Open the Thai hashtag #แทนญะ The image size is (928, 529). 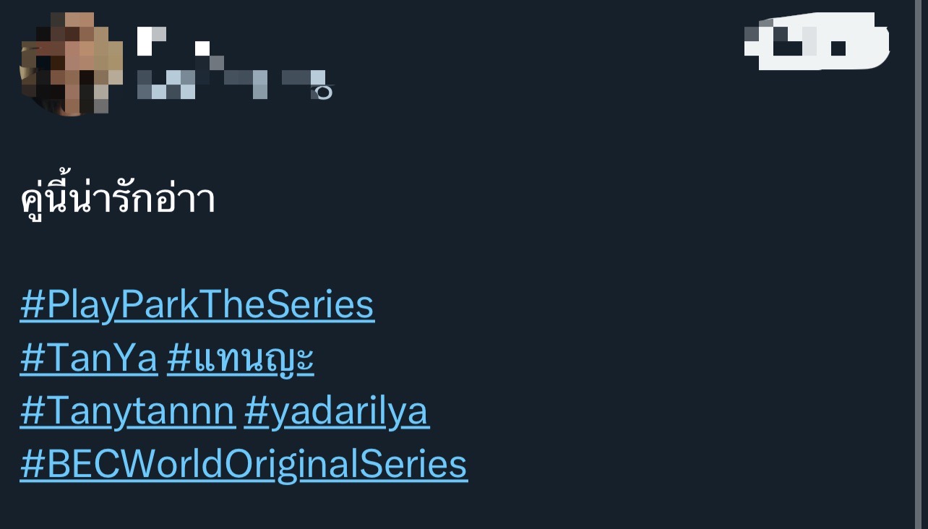coord(241,359)
